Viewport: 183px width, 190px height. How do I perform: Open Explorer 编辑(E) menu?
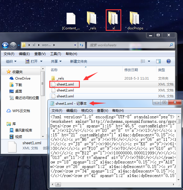(x=24, y=54)
